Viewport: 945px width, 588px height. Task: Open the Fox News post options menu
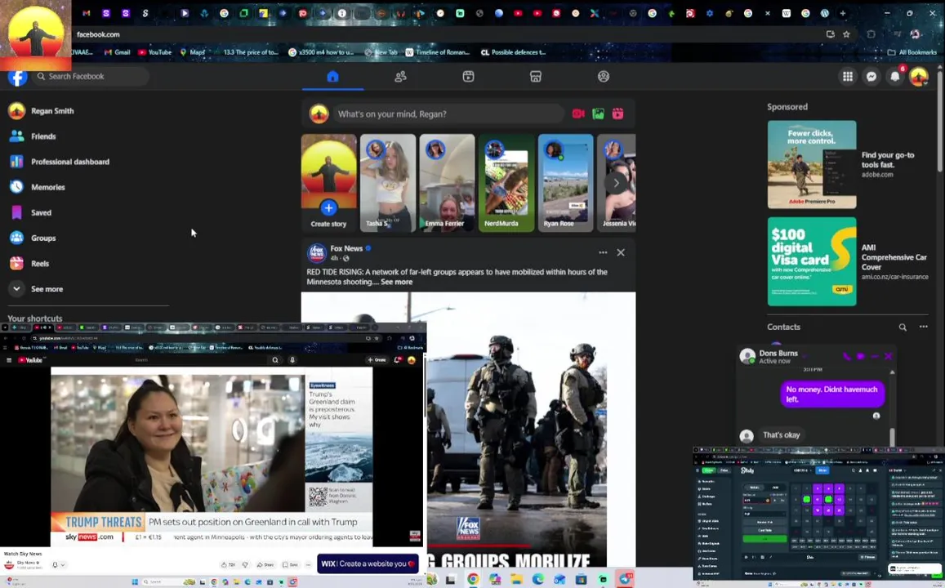click(x=603, y=252)
